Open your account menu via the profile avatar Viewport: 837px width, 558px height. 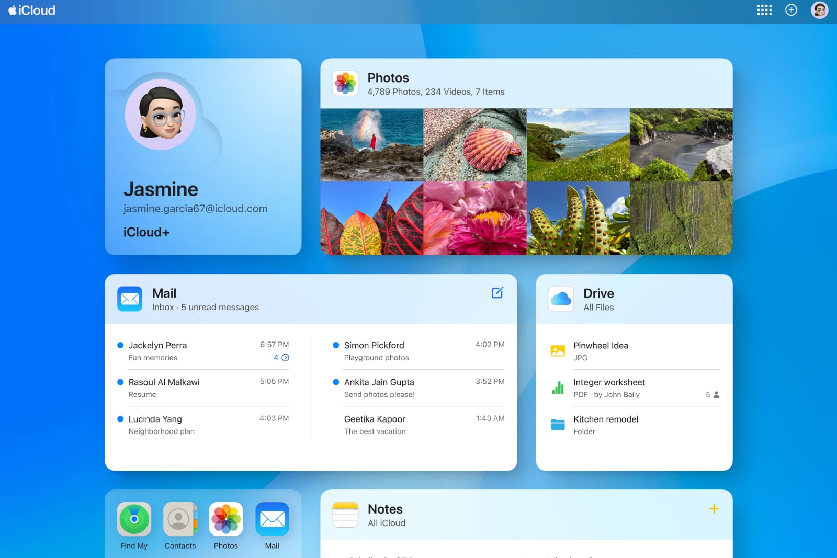pyautogui.click(x=819, y=10)
